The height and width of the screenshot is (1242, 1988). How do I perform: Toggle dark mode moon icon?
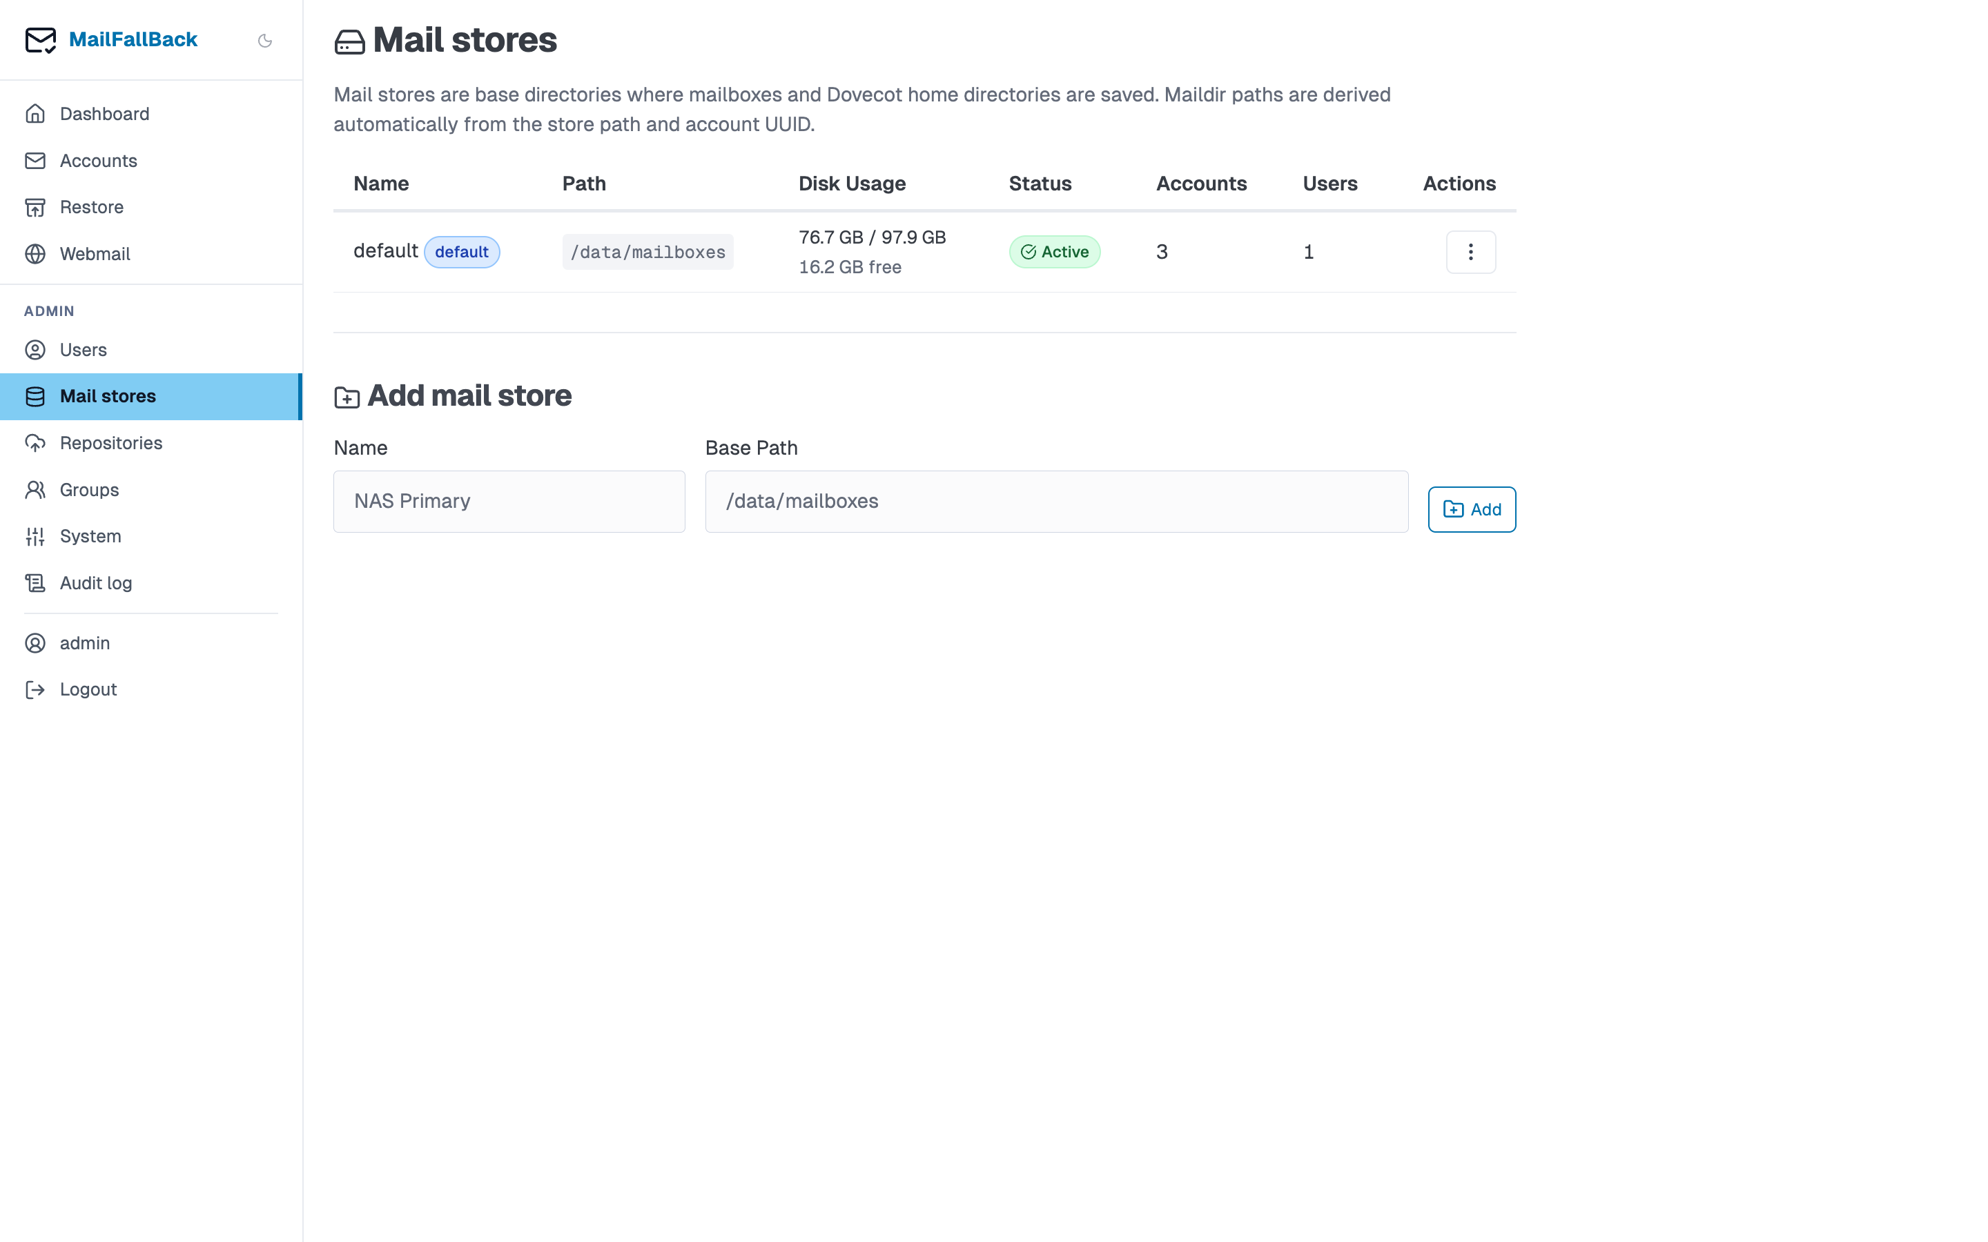click(x=264, y=40)
